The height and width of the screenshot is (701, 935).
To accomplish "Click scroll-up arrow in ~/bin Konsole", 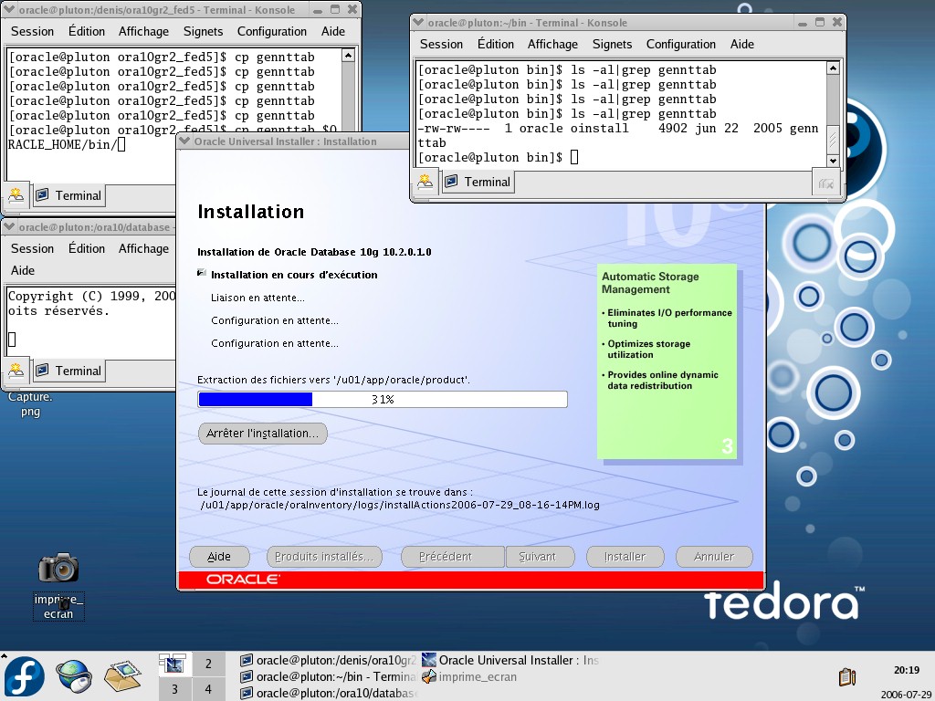I will (x=833, y=68).
